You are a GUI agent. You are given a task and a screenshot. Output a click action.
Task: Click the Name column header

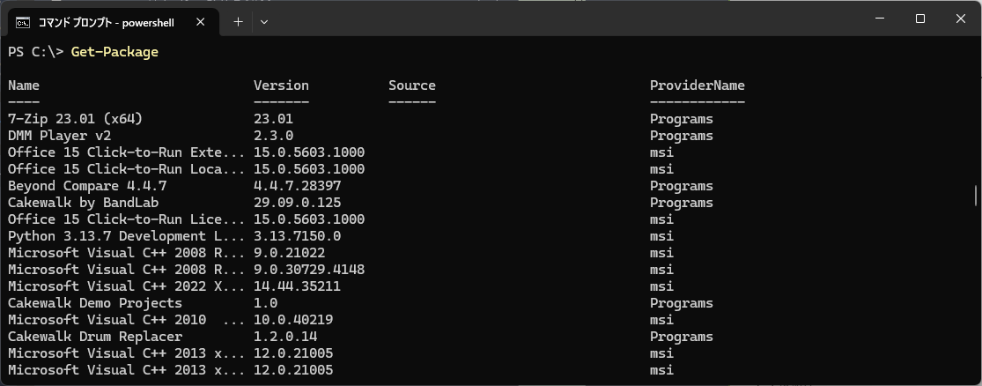[x=24, y=85]
